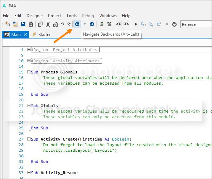212x179 pixels.
Task: Click the Increase Indent icon
Action: click(x=126, y=24)
